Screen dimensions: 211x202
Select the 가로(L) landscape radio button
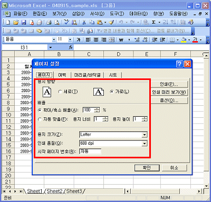[x=111, y=92]
